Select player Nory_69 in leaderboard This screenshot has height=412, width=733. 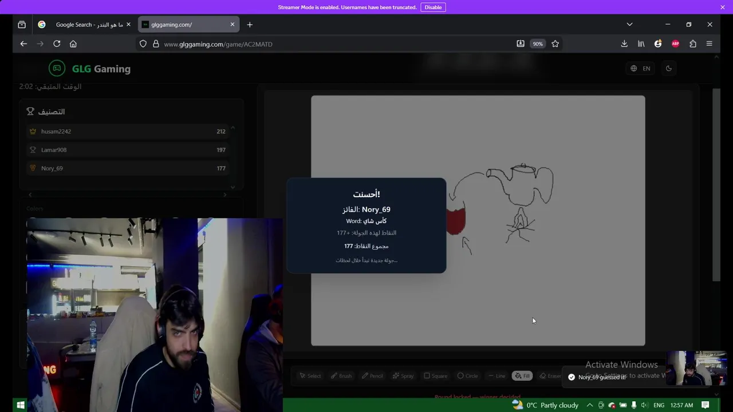click(x=128, y=168)
